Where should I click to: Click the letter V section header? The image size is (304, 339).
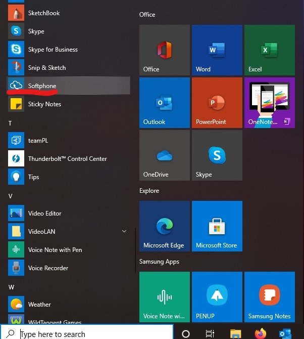coord(10,196)
